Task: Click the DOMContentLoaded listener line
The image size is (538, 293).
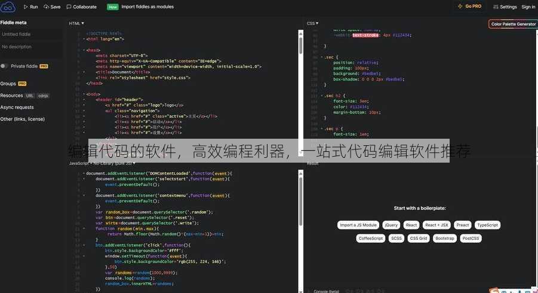Action: tap(159, 173)
